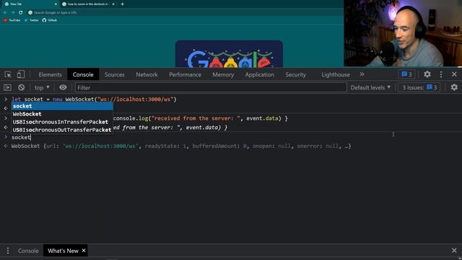Open the top JavaScript context dropdown

(x=42, y=87)
